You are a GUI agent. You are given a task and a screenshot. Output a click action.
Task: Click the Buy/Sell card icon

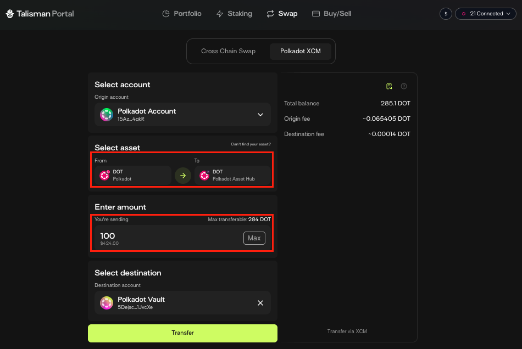click(x=315, y=14)
